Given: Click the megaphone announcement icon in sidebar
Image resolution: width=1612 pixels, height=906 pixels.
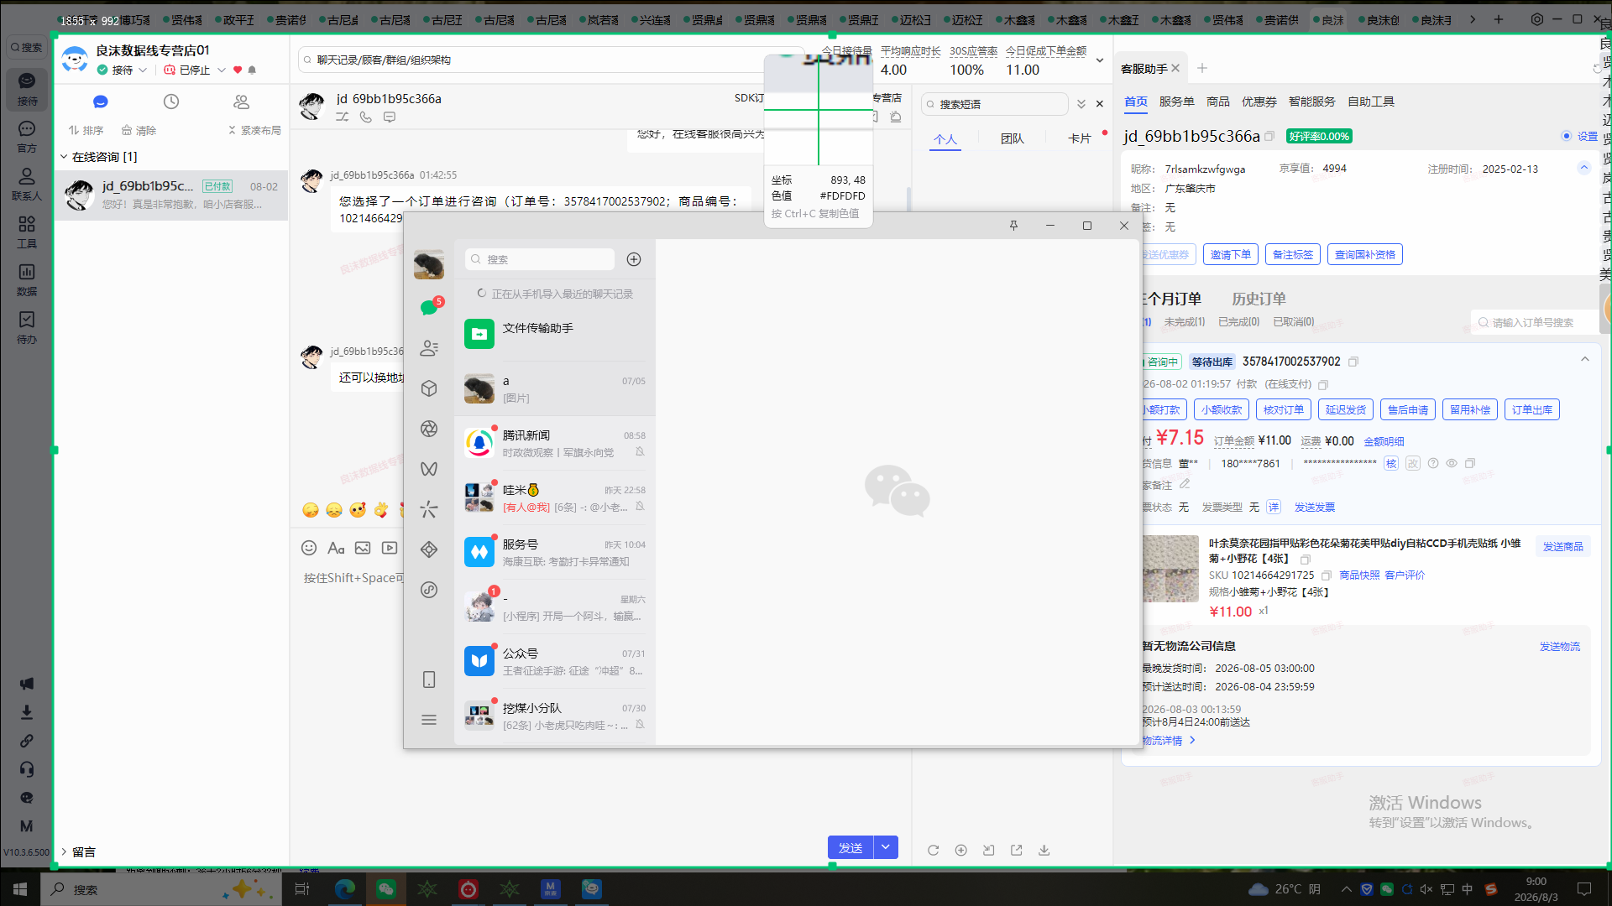Looking at the screenshot, I should [x=27, y=684].
